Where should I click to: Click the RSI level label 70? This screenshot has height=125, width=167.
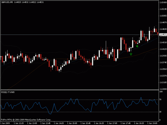tap(160, 100)
